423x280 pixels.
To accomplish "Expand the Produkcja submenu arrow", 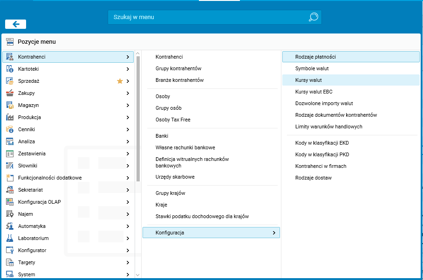I will point(128,117).
